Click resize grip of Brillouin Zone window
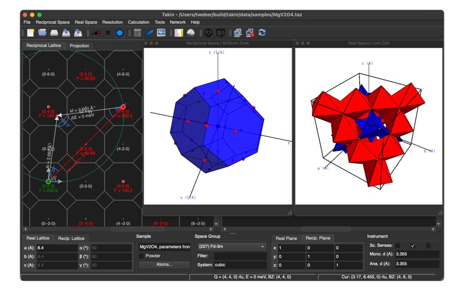Viewport: 463px width, 289px height. pos(290,212)
